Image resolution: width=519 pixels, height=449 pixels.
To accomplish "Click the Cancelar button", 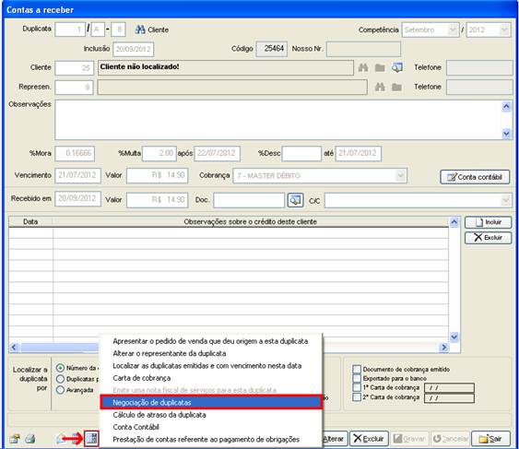I will pyautogui.click(x=450, y=439).
